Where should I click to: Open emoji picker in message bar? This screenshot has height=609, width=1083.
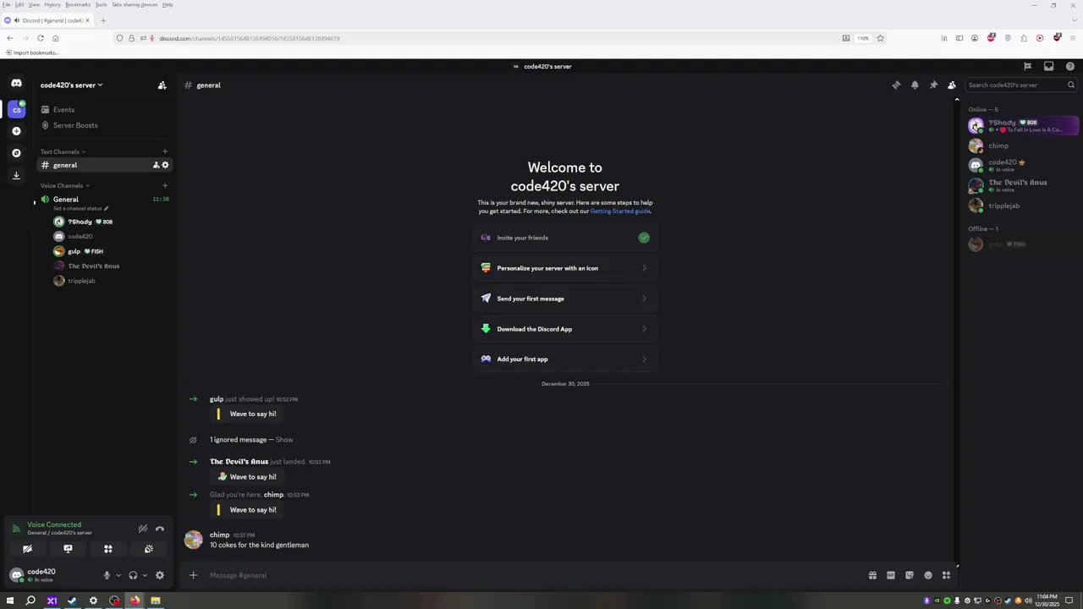click(x=928, y=575)
